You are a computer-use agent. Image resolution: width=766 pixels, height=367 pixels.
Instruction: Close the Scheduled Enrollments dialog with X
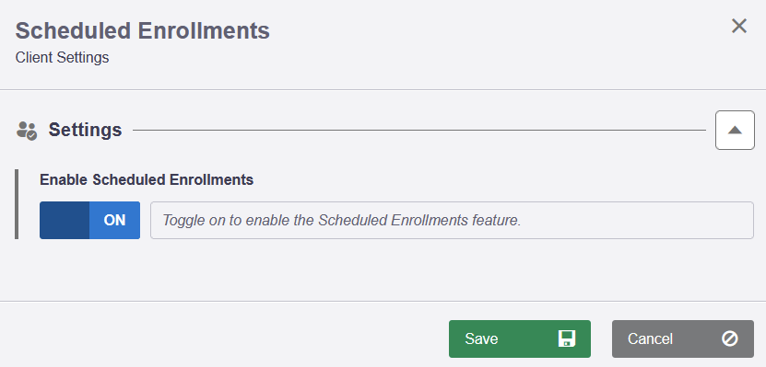[739, 27]
